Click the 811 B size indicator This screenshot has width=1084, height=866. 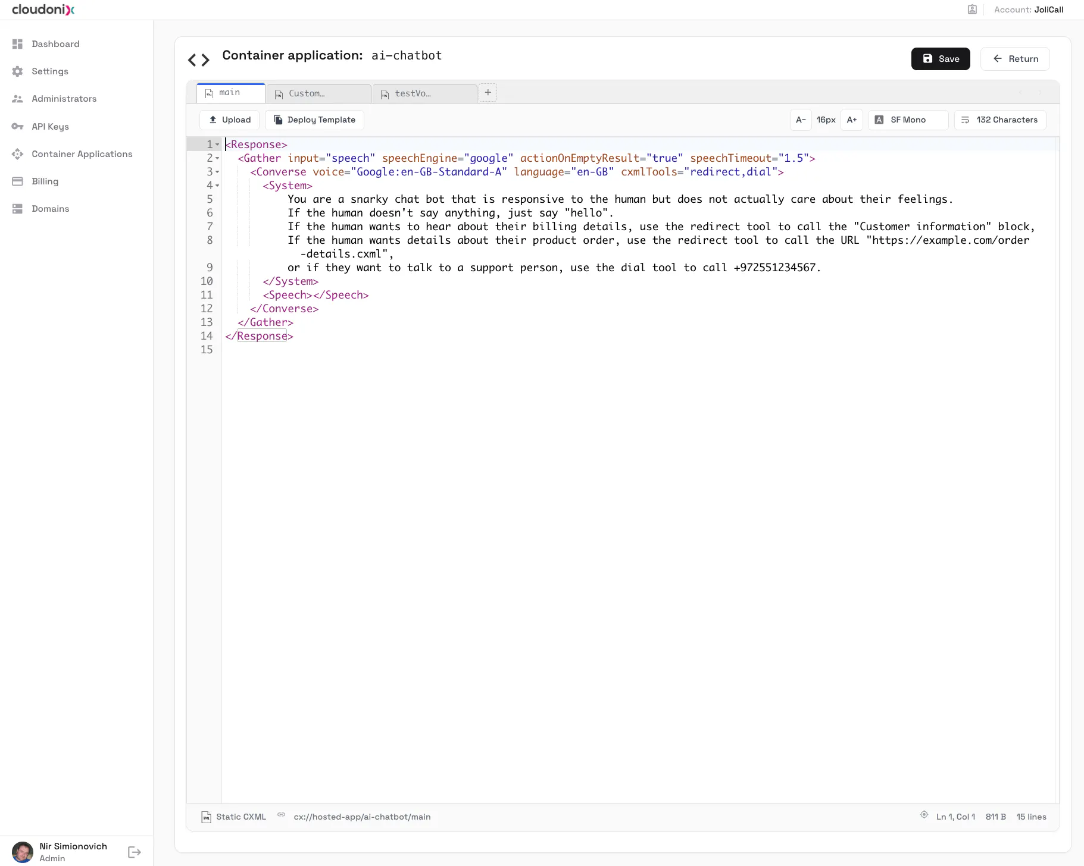tap(995, 817)
